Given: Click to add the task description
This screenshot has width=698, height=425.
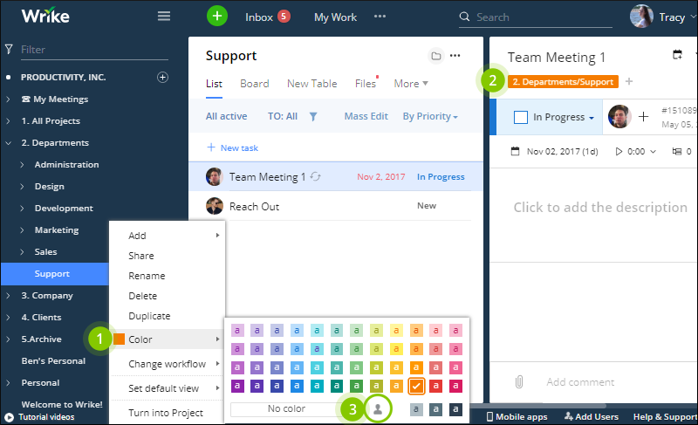Looking at the screenshot, I should 600,208.
